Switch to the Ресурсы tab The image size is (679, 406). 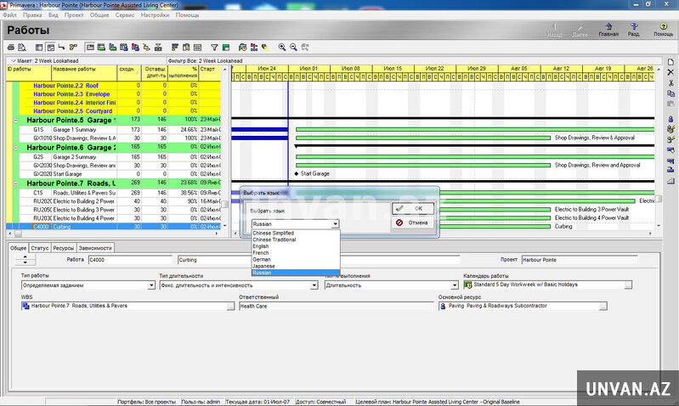pos(63,247)
